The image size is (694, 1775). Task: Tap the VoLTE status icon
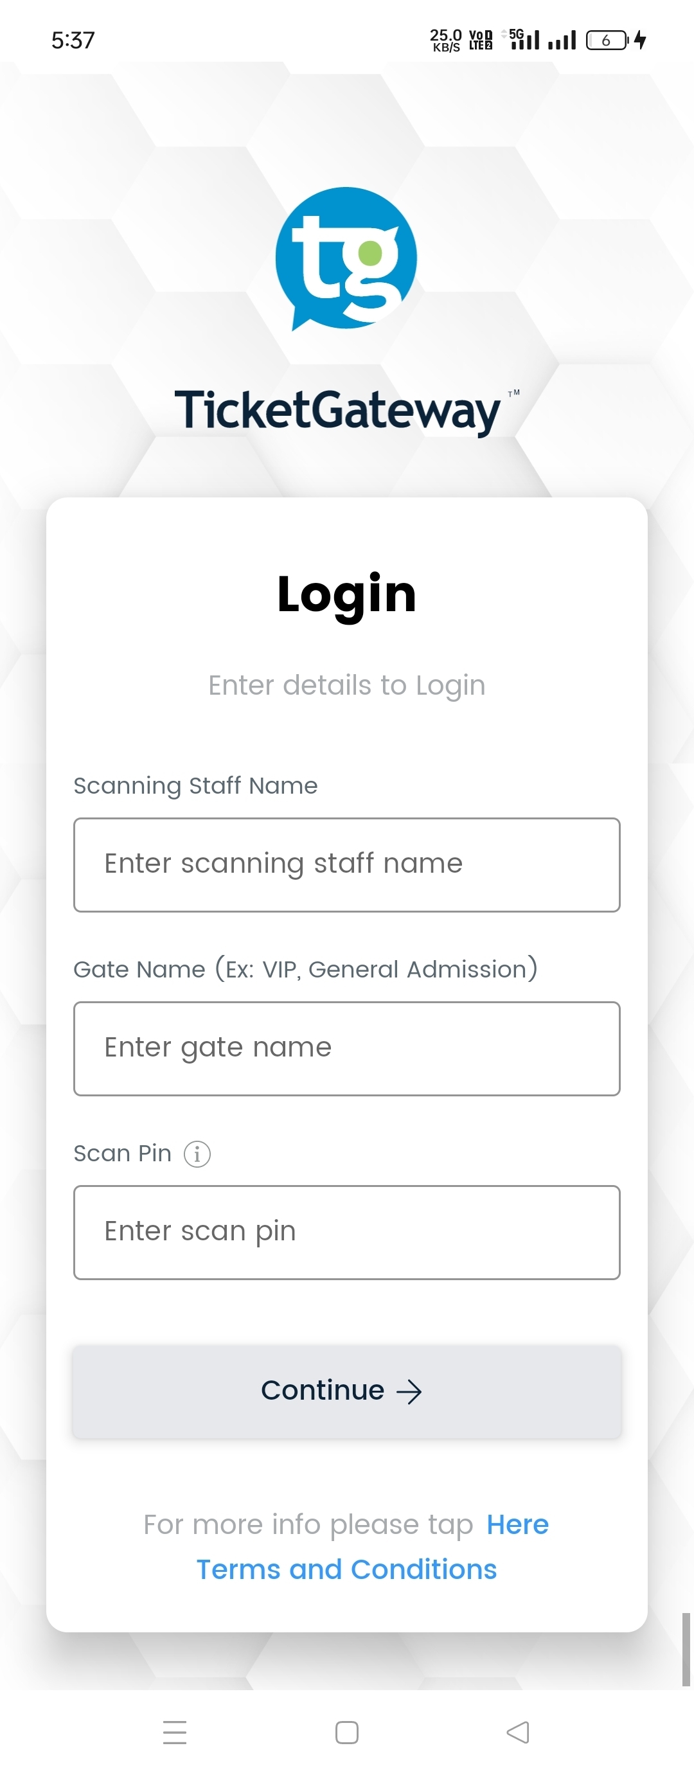click(481, 40)
